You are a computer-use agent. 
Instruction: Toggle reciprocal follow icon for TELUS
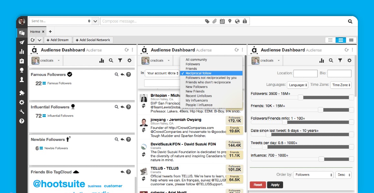pos(143,179)
